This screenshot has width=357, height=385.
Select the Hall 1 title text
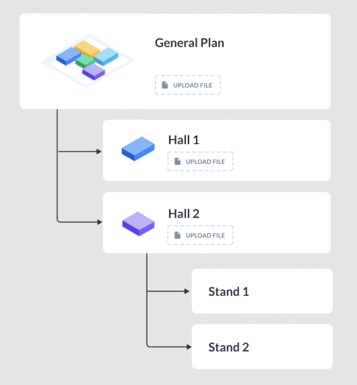point(183,140)
